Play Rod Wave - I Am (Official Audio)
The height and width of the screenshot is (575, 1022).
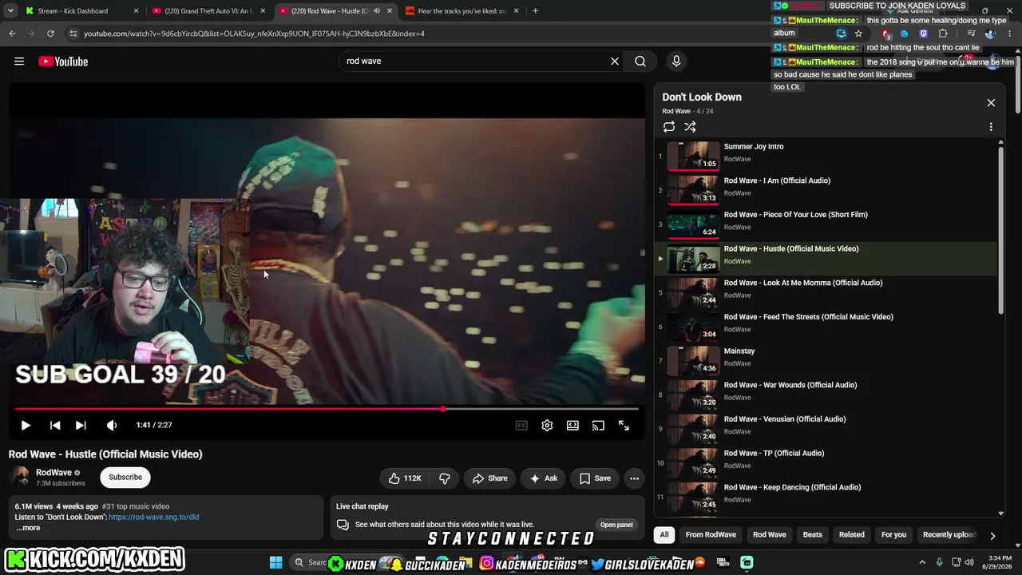tap(826, 190)
